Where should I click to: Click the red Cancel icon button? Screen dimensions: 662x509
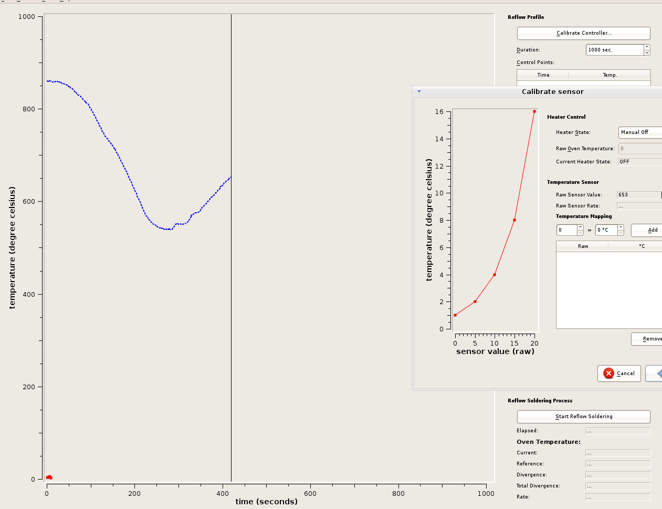click(619, 373)
